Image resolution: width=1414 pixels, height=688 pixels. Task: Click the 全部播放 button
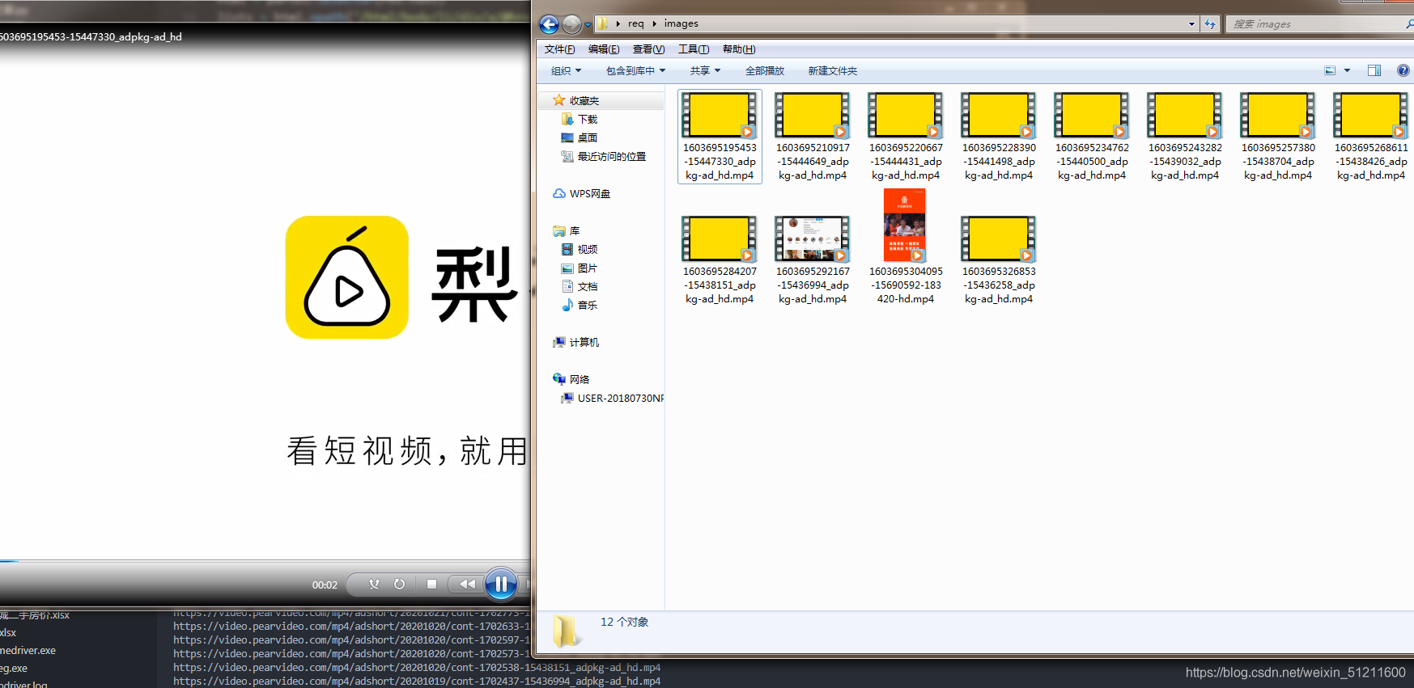765,71
